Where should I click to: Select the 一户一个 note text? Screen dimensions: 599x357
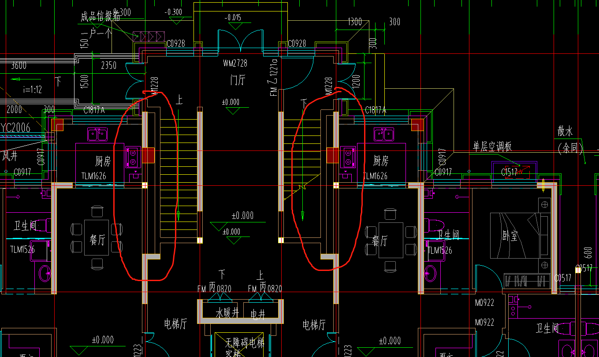coord(97,33)
